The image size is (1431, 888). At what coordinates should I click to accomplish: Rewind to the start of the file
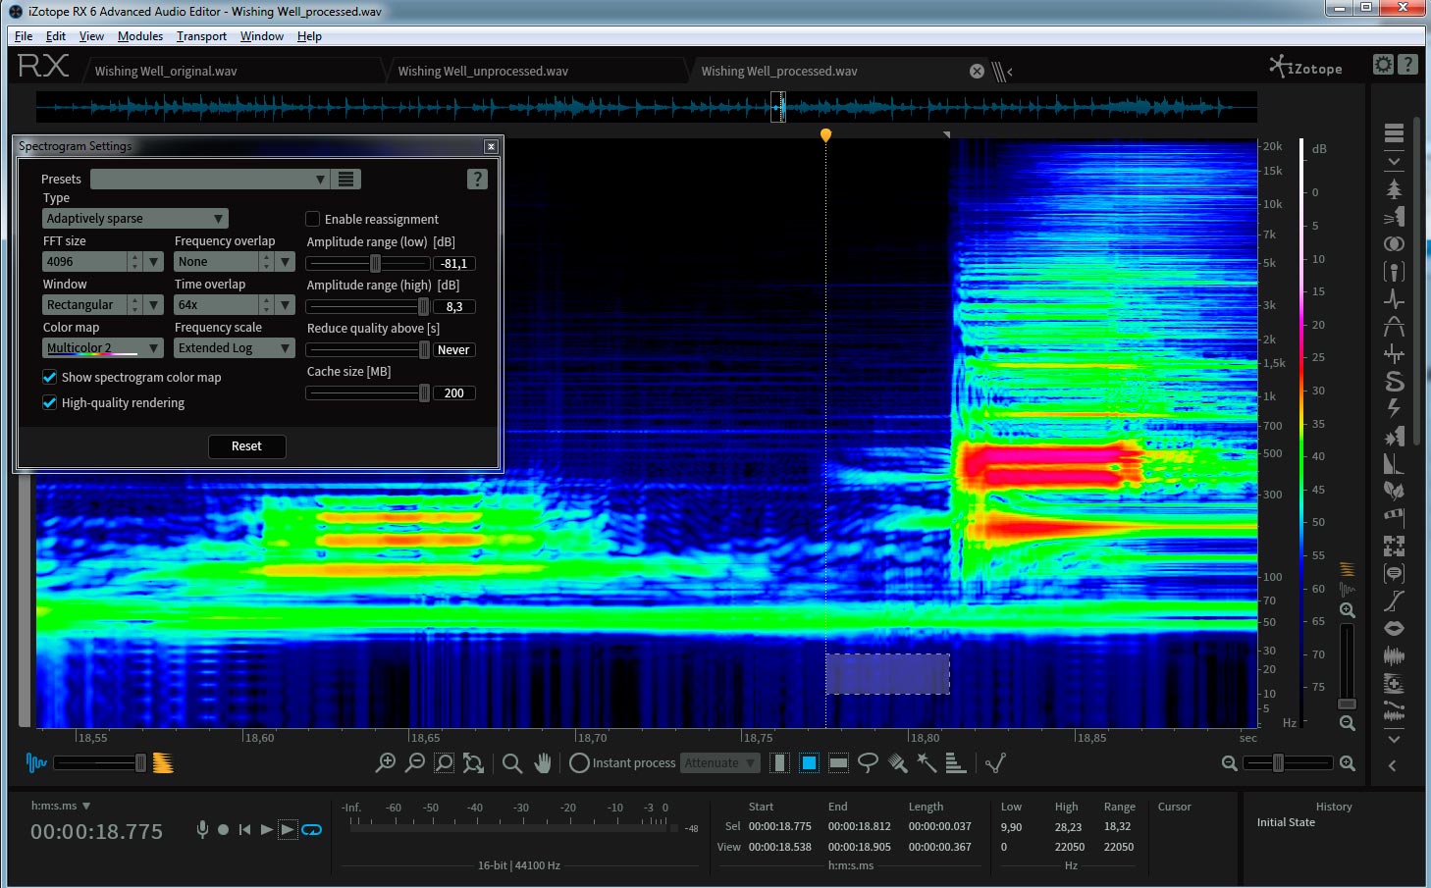click(244, 830)
